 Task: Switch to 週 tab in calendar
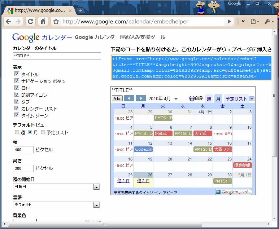coord(209,99)
